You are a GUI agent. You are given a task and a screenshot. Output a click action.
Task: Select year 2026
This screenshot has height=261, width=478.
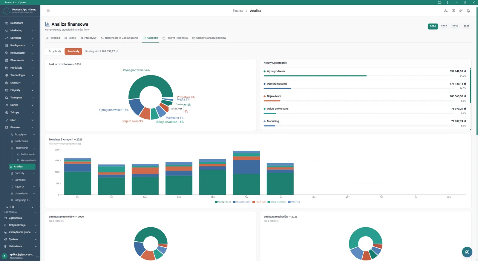click(x=433, y=26)
